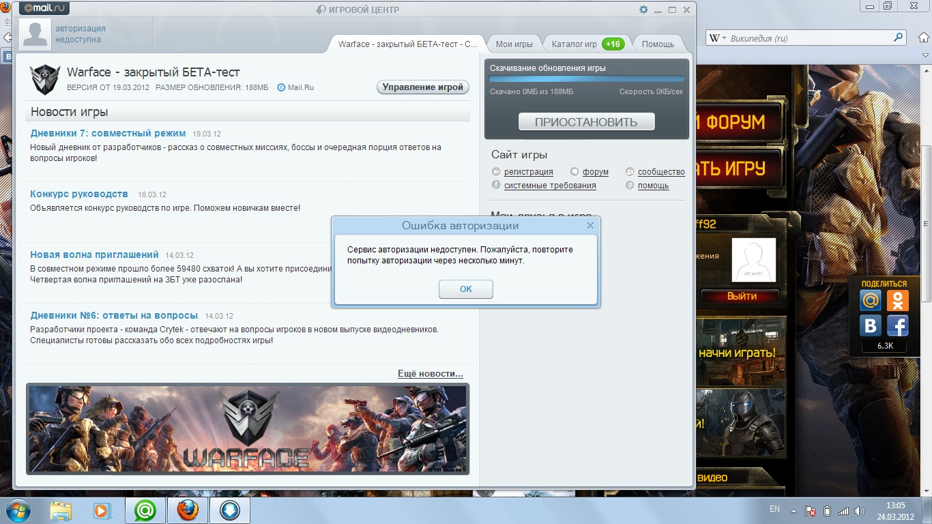
Task: Open the помощь link under Сайт игры
Action: click(653, 186)
